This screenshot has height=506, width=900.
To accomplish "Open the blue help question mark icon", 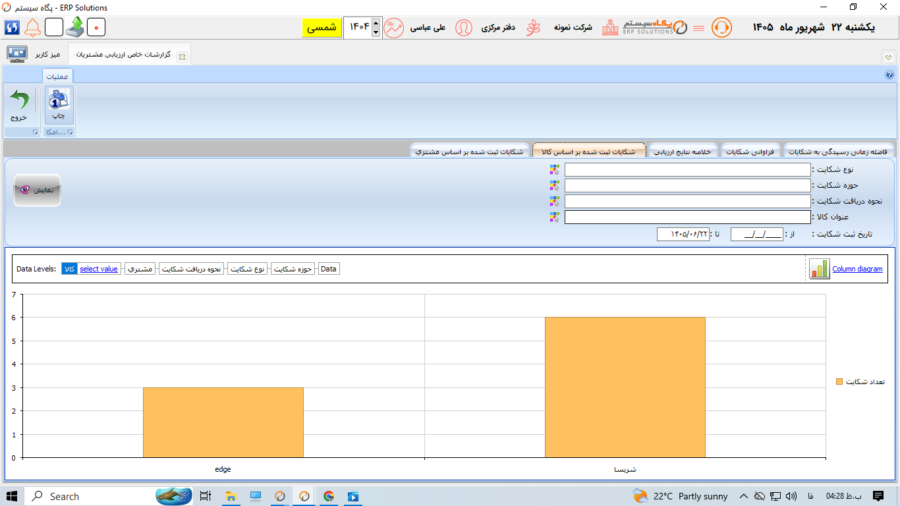I will click(x=889, y=74).
